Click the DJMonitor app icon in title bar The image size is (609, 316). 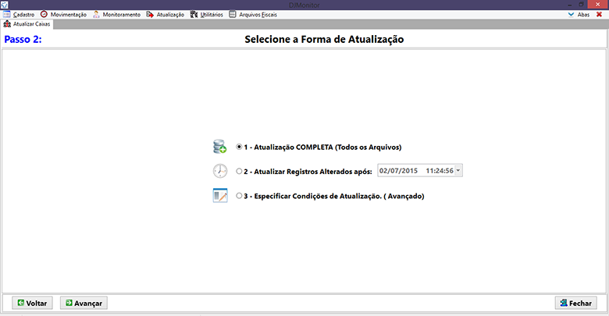tap(5, 5)
